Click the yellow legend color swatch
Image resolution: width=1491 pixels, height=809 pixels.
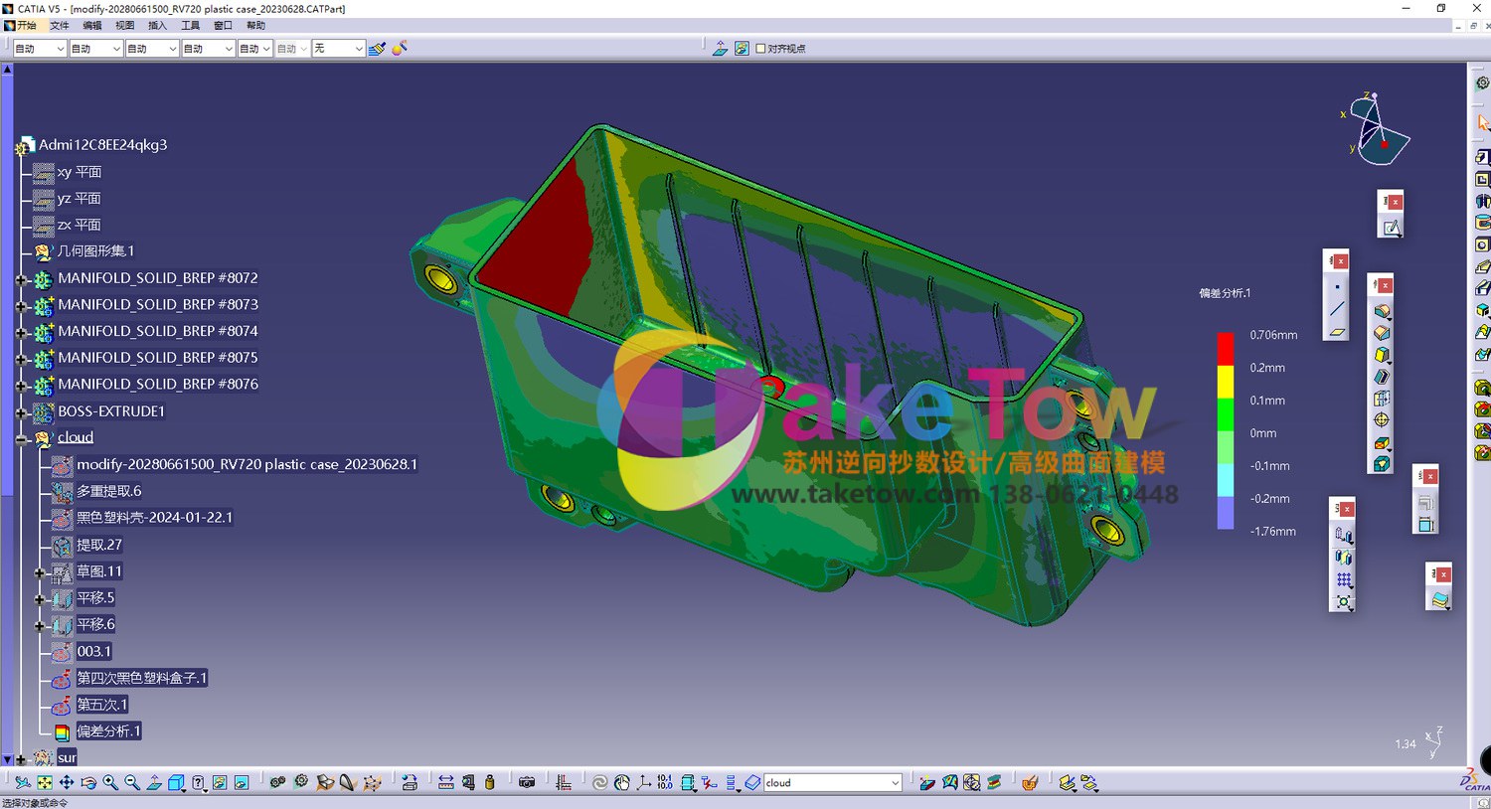1226,382
